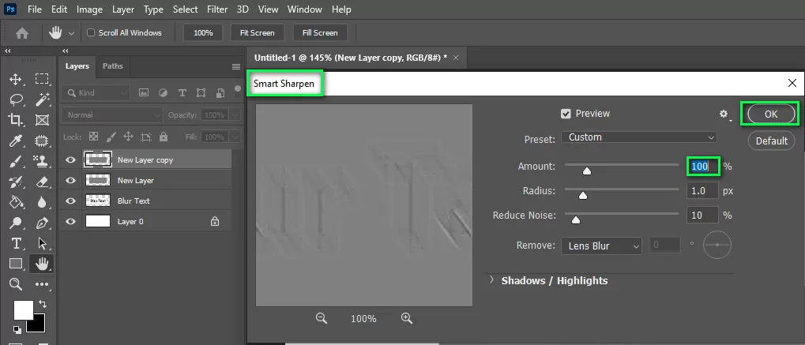Select the Path Selection arrow tool

[42, 243]
